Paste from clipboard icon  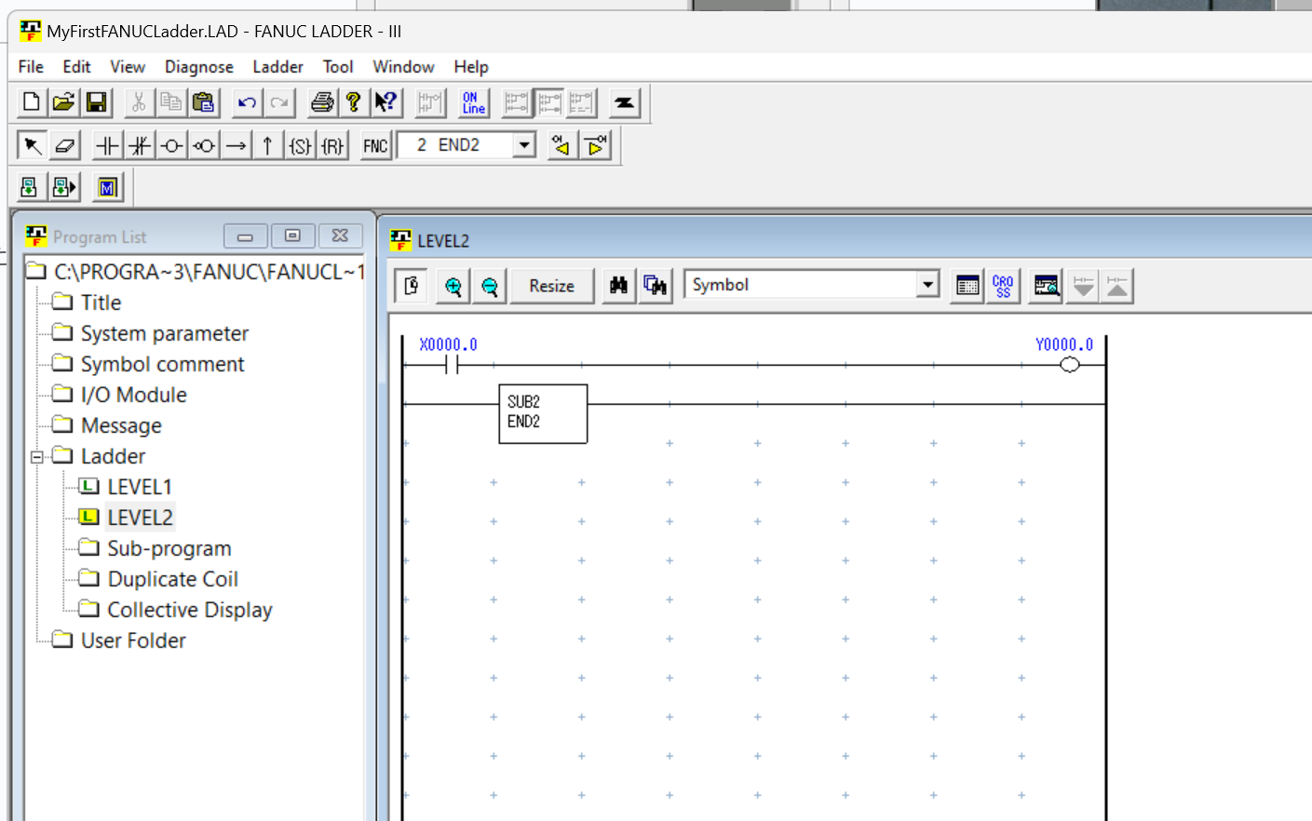204,102
